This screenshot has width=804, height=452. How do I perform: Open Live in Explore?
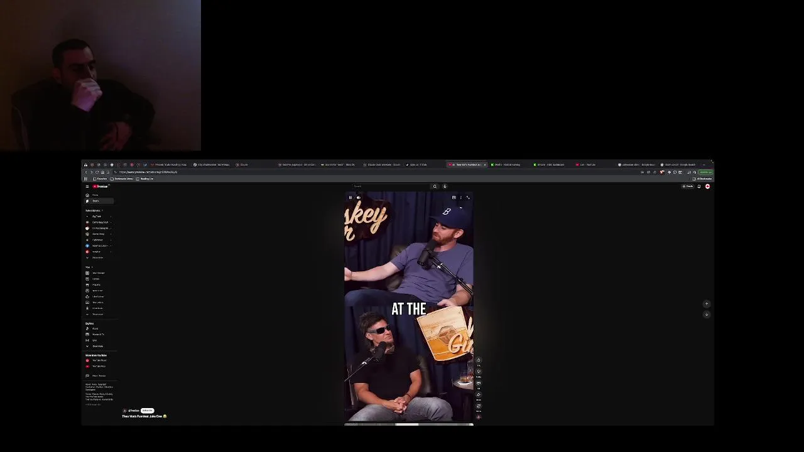click(99, 340)
